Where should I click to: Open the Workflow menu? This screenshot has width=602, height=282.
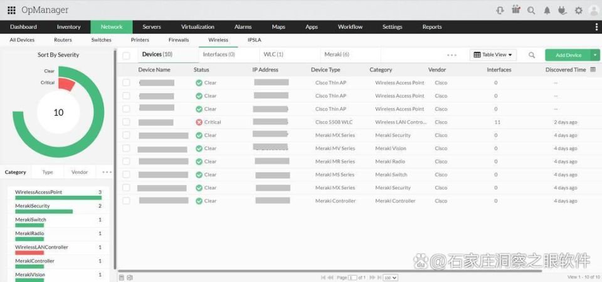(350, 27)
